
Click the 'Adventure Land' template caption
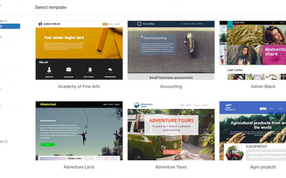[79, 167]
